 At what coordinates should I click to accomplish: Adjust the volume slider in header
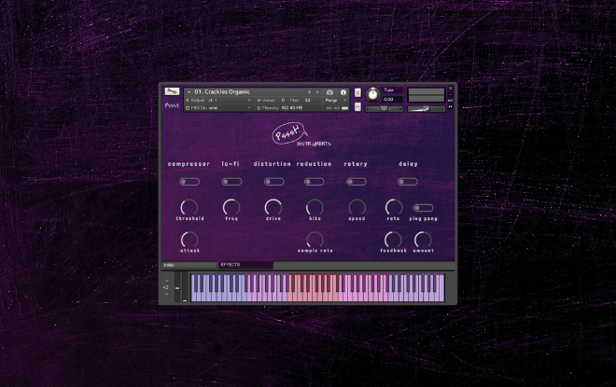(x=427, y=109)
